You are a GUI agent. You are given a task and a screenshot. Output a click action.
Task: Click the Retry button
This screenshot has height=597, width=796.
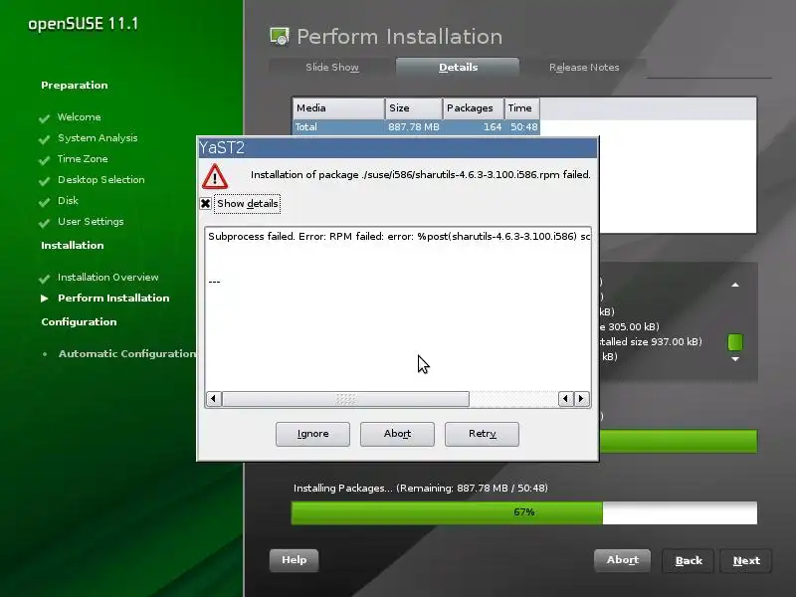482,434
